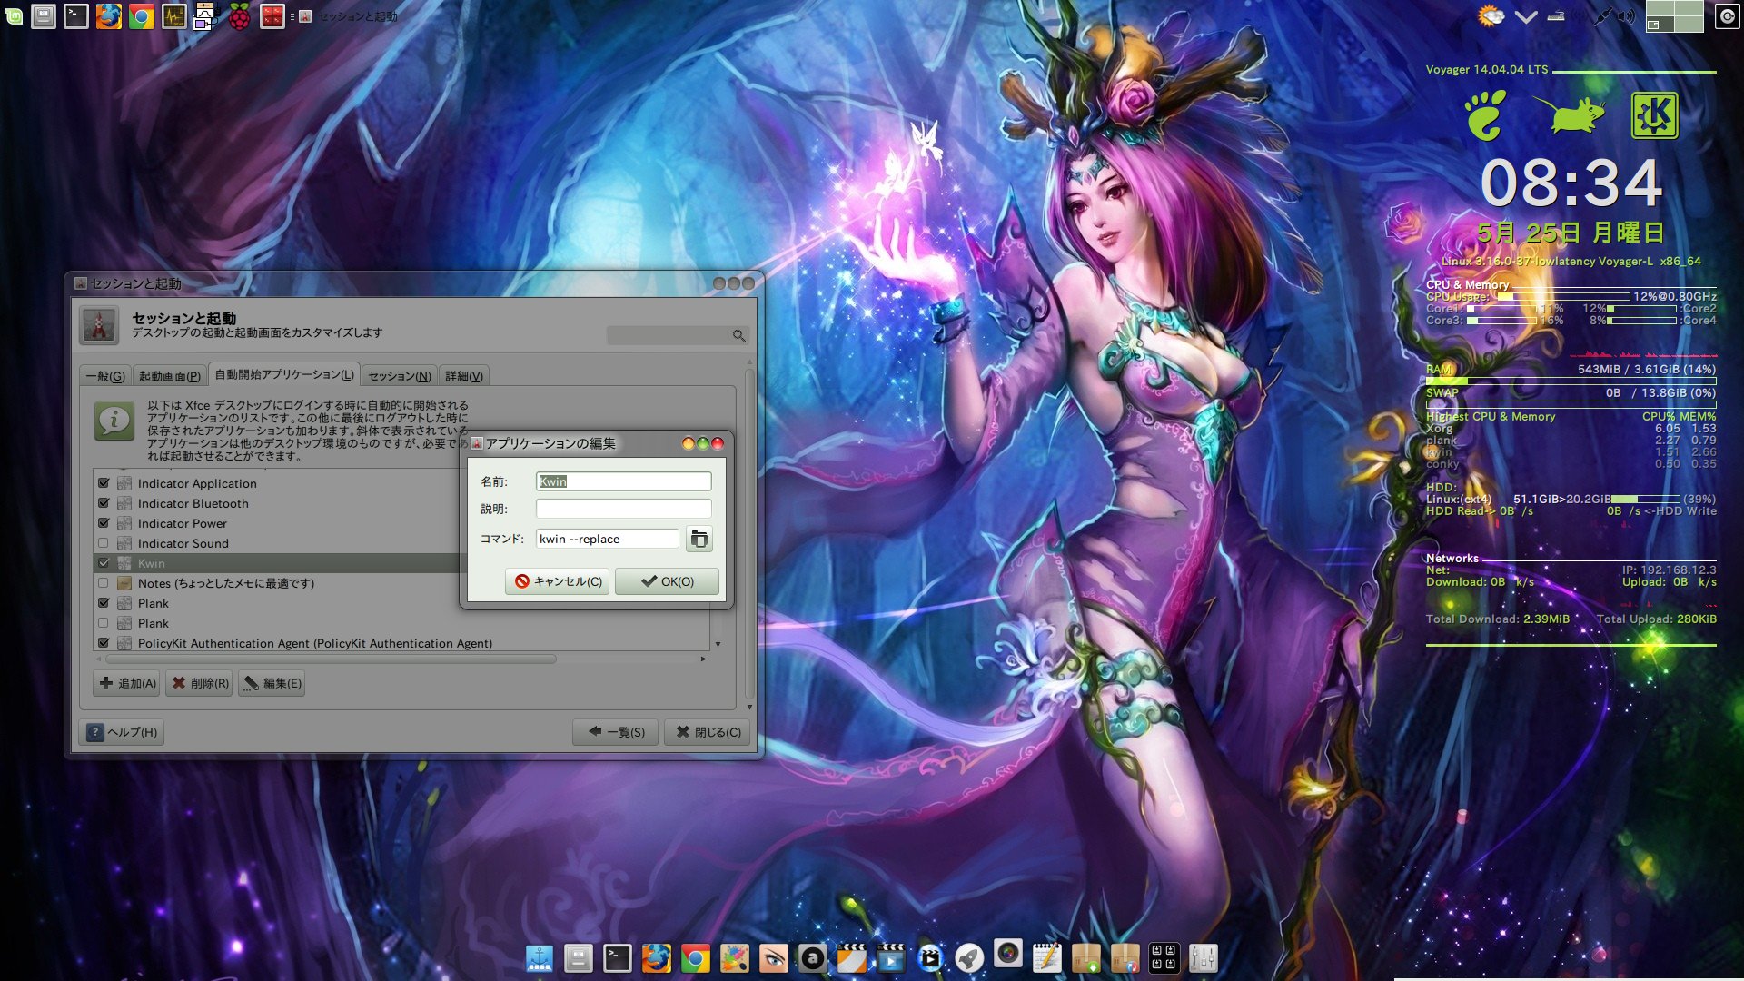
Task: Click the KDE logo icon on desktop widget
Action: click(x=1653, y=115)
